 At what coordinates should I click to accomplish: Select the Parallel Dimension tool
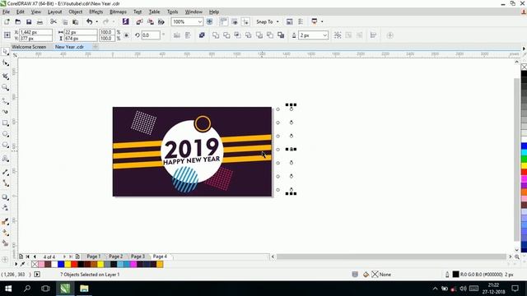[x=6, y=172]
